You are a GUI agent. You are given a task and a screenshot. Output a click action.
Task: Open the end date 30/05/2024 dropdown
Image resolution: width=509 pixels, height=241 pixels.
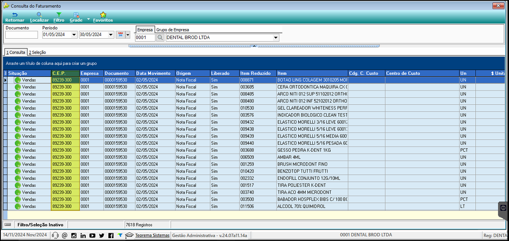[x=111, y=35]
